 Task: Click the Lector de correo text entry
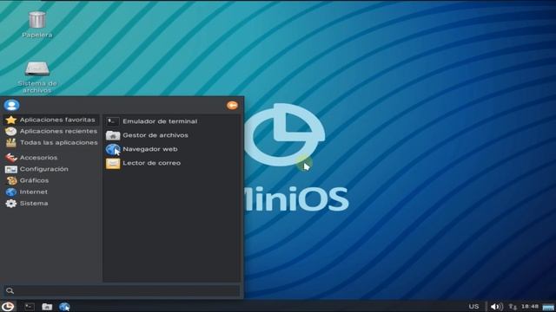coord(151,163)
